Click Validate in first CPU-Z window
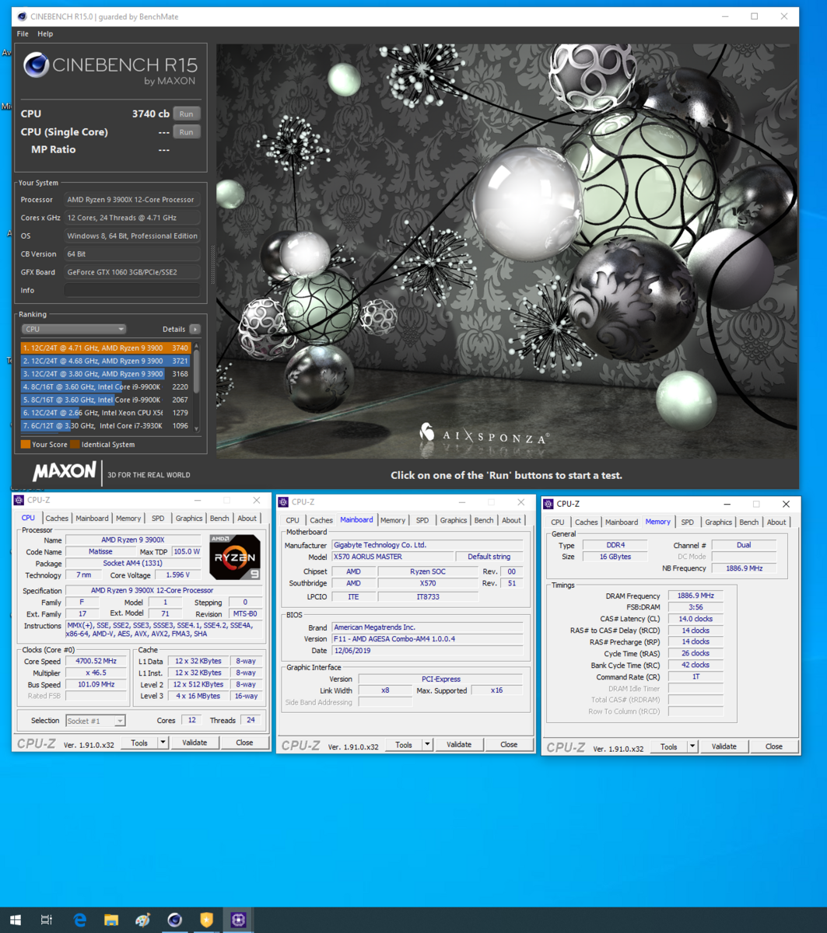 (x=194, y=743)
